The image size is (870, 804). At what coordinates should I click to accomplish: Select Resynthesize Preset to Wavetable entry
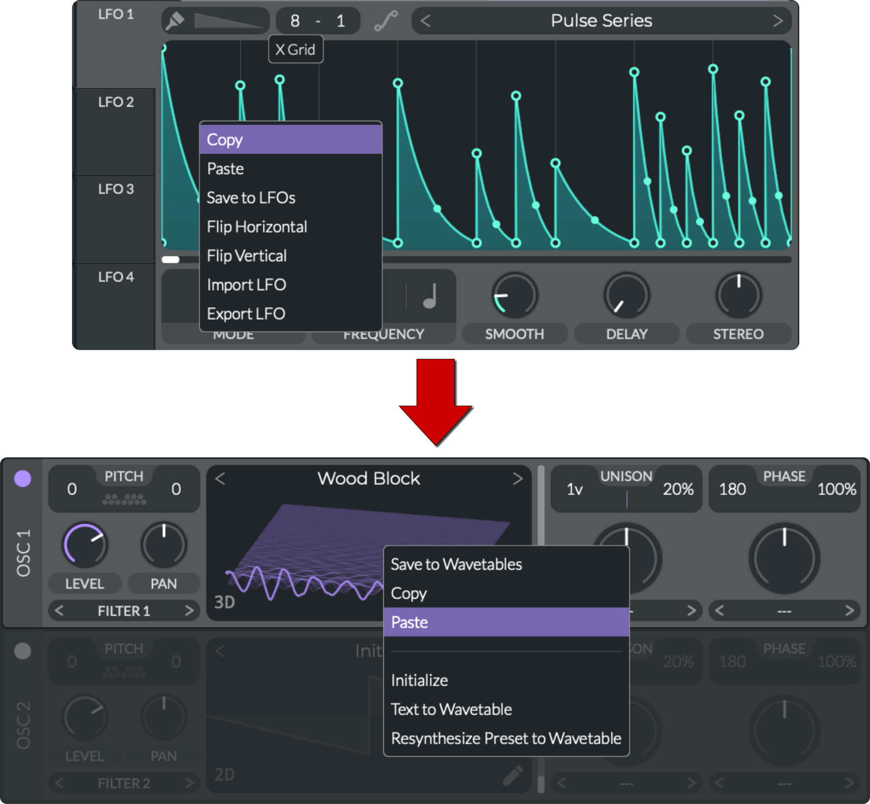(507, 738)
